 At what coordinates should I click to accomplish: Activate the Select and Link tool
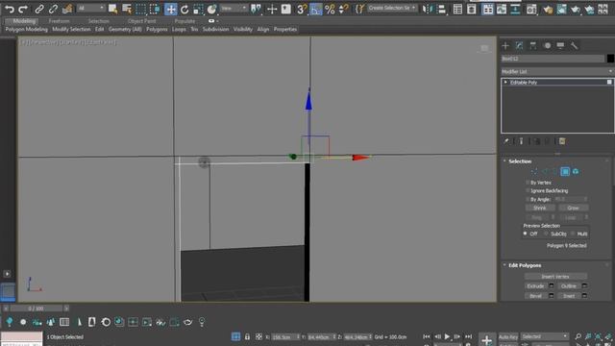(39, 9)
